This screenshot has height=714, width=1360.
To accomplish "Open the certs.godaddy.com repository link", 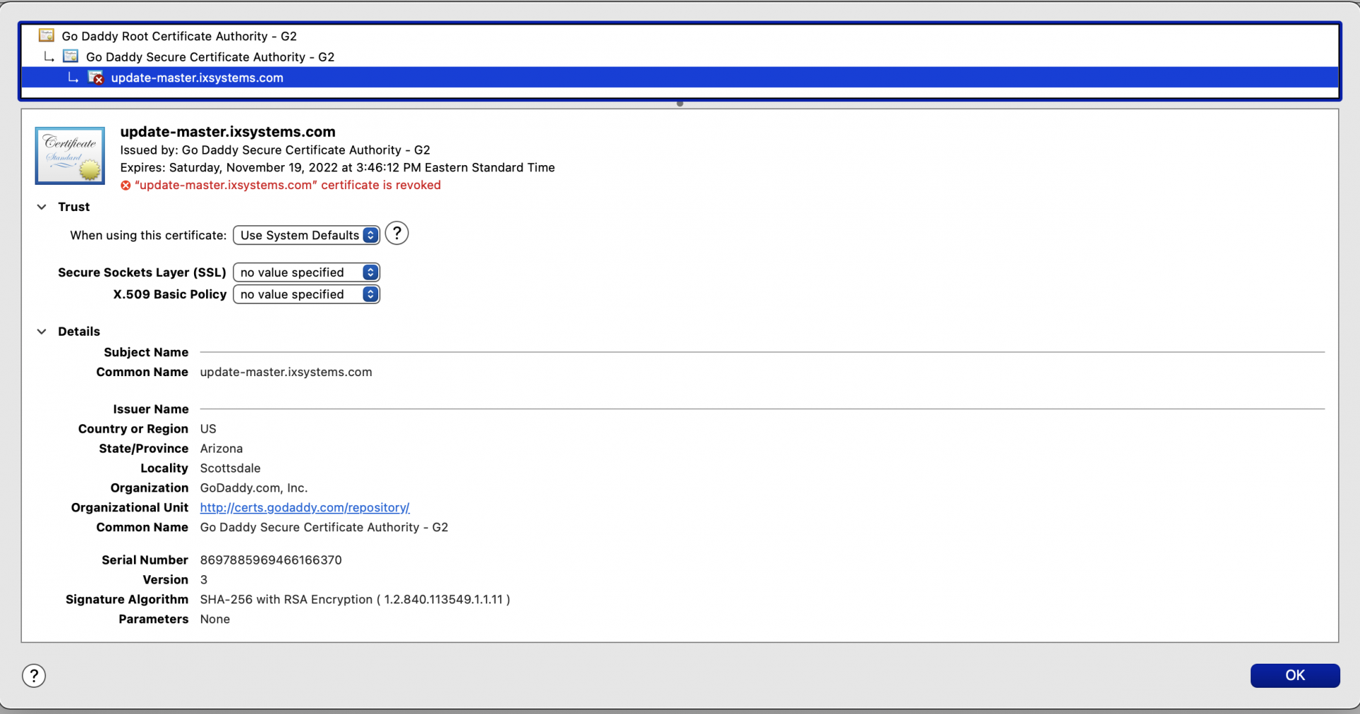I will [305, 508].
